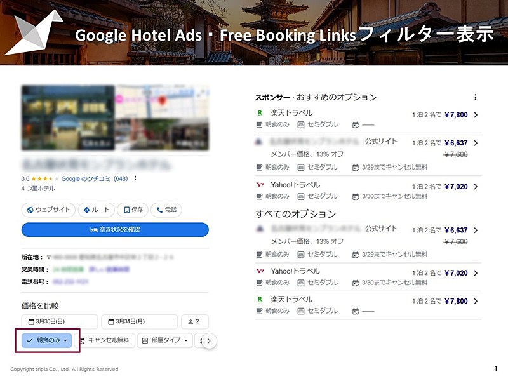Image resolution: width=508 pixels, height=381 pixels.
Task: Click the Rakuten logo under すべてのオプション
Action: [x=260, y=299]
